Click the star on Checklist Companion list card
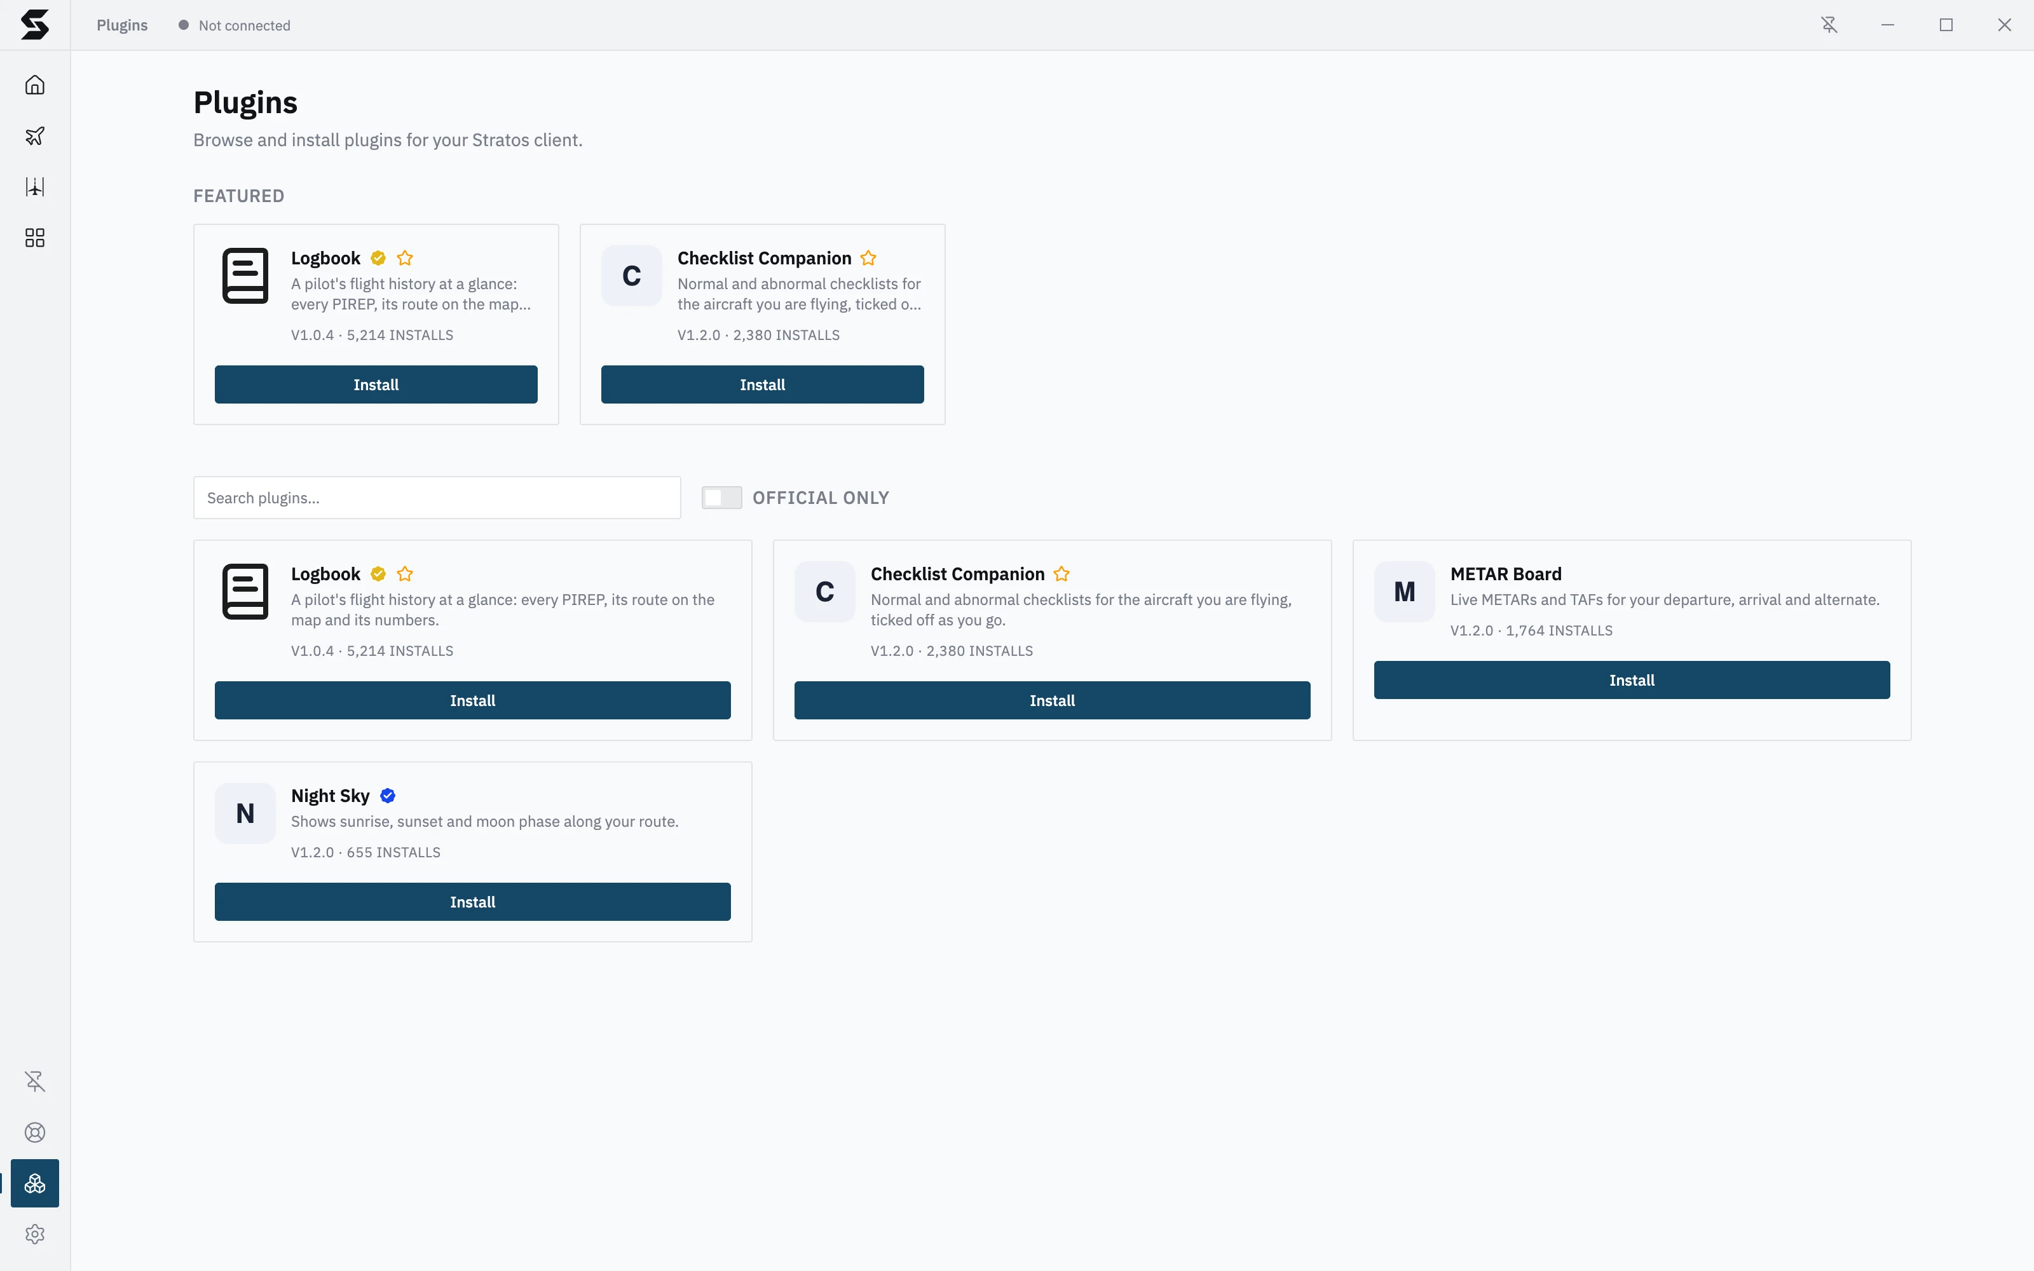The height and width of the screenshot is (1271, 2034). [1061, 574]
